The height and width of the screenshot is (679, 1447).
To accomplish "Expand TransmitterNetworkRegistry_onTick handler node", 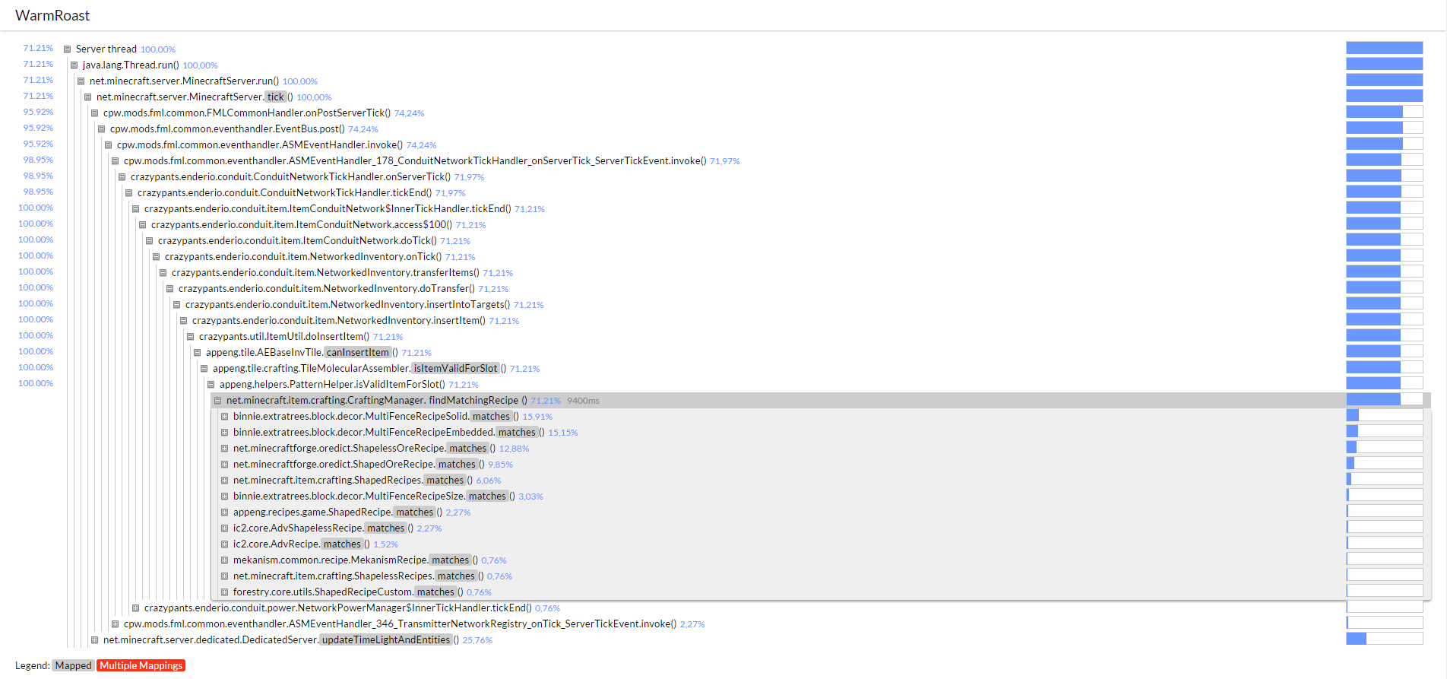I will 115,624.
